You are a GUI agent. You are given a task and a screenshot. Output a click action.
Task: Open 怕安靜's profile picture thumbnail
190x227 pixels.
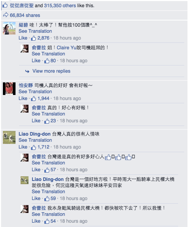point(9,88)
